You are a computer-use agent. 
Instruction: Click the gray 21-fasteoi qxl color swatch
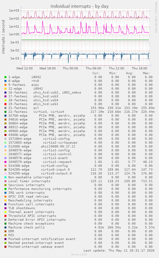(5, 108)
